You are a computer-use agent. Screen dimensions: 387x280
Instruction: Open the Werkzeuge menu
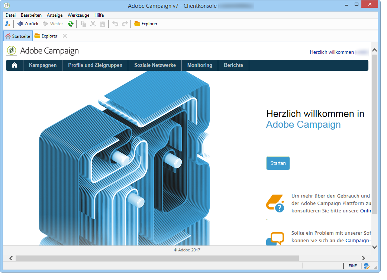pos(78,15)
